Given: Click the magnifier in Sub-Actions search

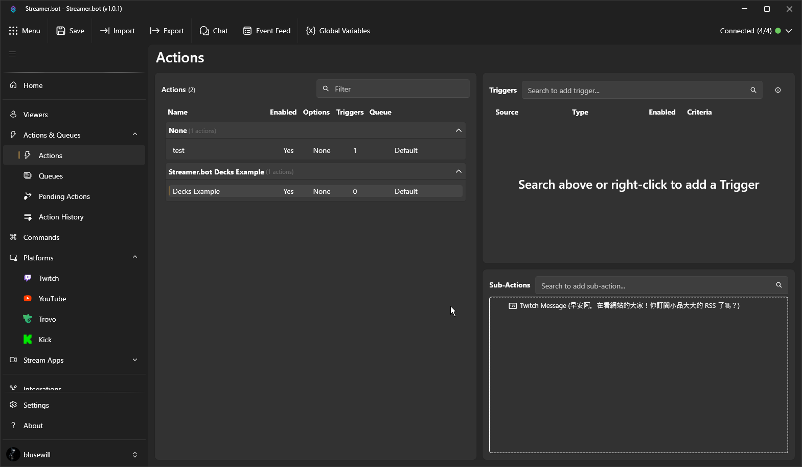Looking at the screenshot, I should coord(778,285).
